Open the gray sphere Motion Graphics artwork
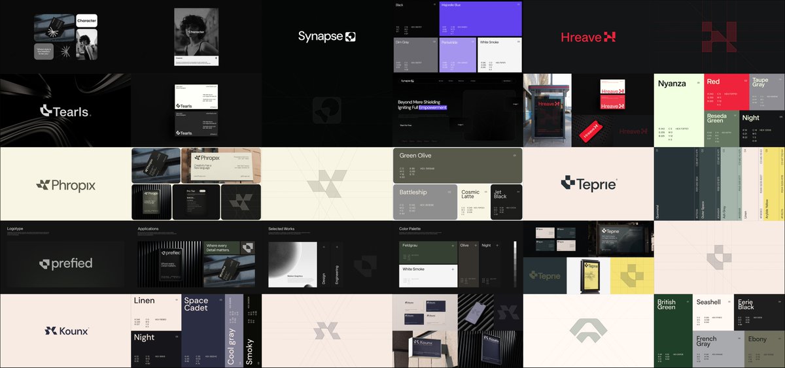 [292, 264]
